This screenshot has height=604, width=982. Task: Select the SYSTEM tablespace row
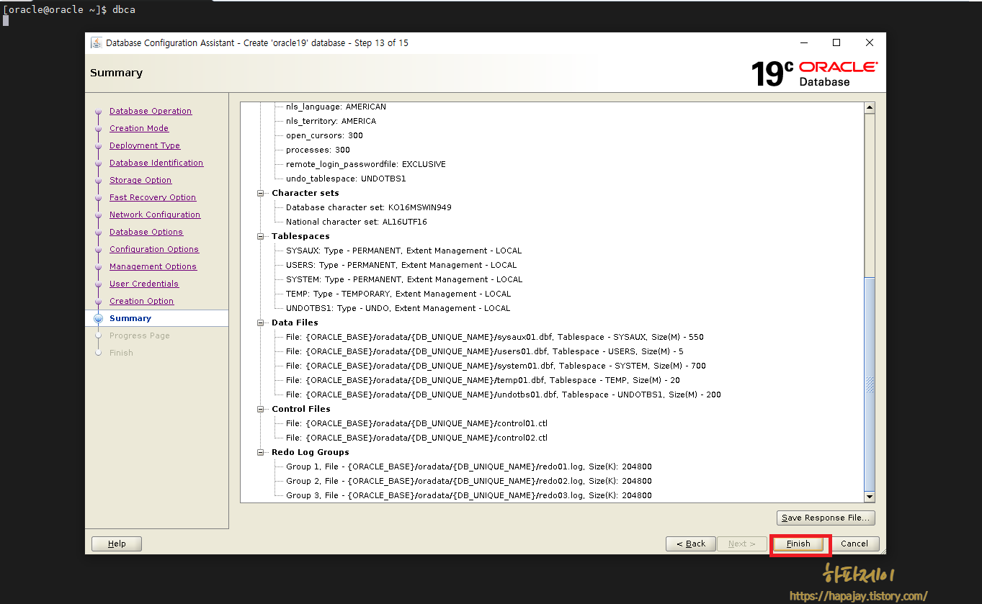pyautogui.click(x=404, y=279)
